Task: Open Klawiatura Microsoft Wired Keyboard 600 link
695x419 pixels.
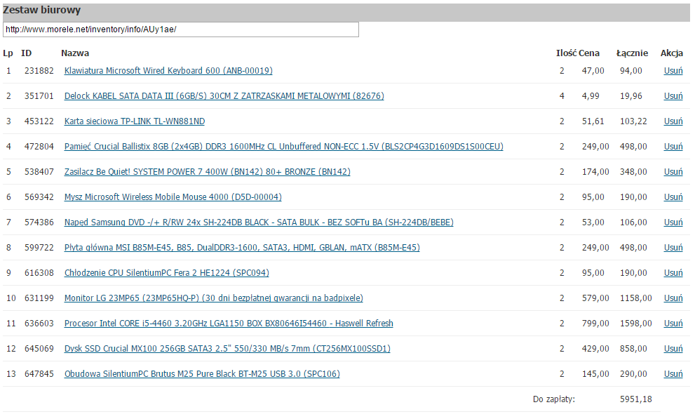Action: tap(168, 70)
